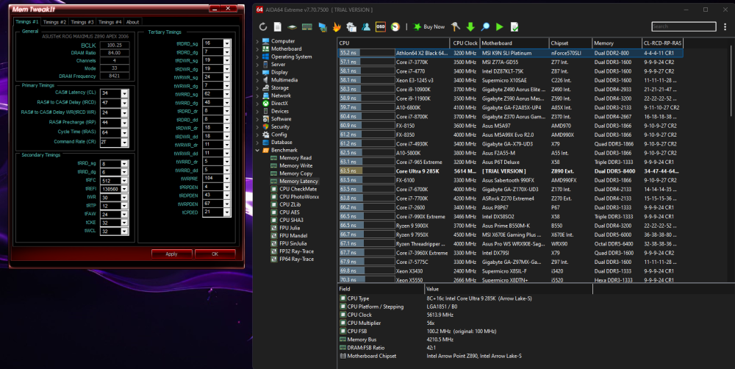This screenshot has height=369, width=735.
Task: Switch to the Timings #2 tab
Action: click(x=54, y=22)
